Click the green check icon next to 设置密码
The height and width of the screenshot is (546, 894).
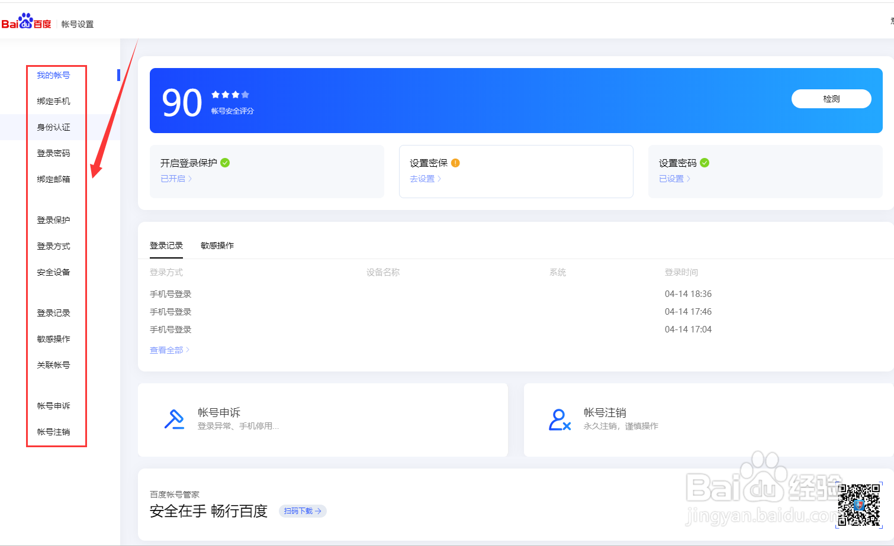pyautogui.click(x=705, y=162)
